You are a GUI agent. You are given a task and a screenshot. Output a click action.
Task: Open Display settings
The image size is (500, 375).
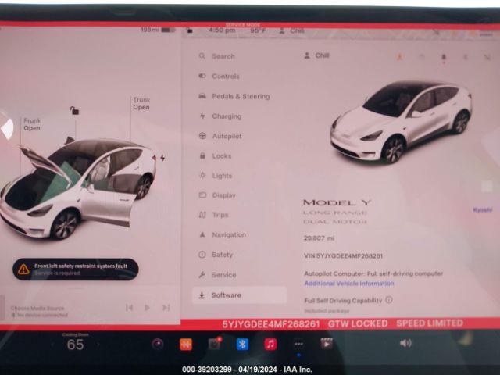(x=217, y=195)
